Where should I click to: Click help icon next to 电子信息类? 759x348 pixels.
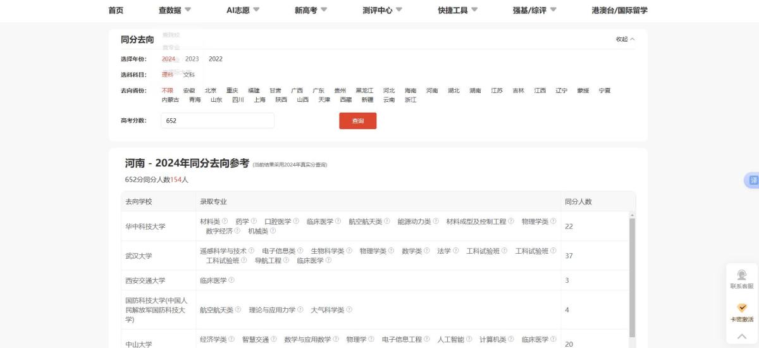(x=300, y=251)
